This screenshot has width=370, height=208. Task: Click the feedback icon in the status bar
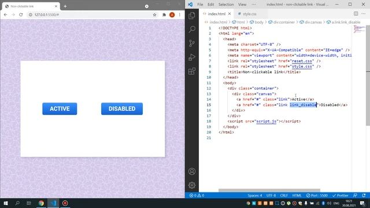pos(355,195)
